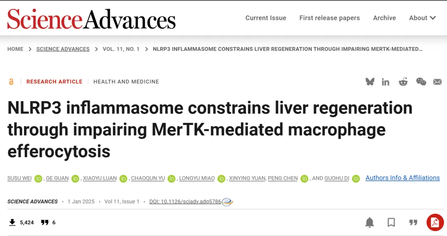This screenshot has height=236, width=447.
Task: Open the Archive menu item
Action: pyautogui.click(x=385, y=18)
